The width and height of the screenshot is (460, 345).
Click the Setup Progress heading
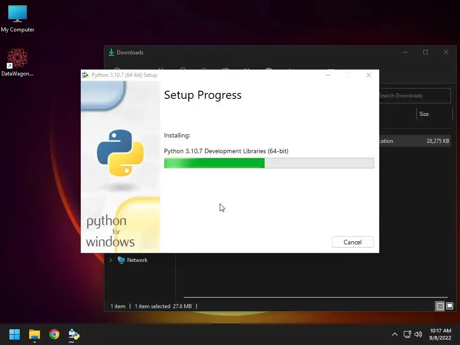203,95
